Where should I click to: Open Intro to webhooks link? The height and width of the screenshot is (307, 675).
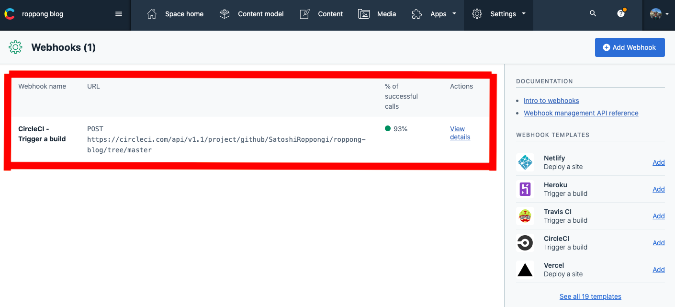(x=551, y=101)
